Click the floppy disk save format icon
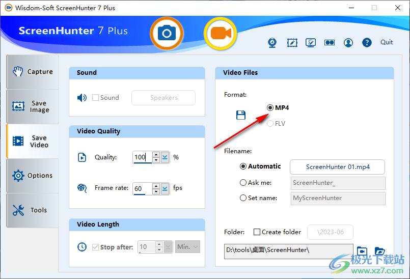The height and width of the screenshot is (279, 410). (240, 115)
